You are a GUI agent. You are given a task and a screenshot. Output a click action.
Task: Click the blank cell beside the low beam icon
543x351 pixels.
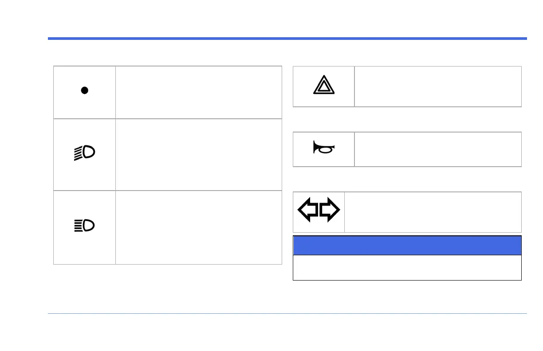(198, 154)
